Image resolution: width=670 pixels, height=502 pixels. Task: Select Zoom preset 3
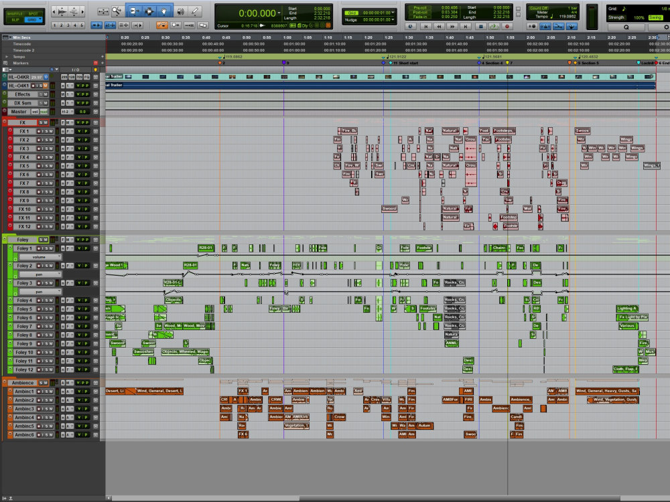pos(68,25)
